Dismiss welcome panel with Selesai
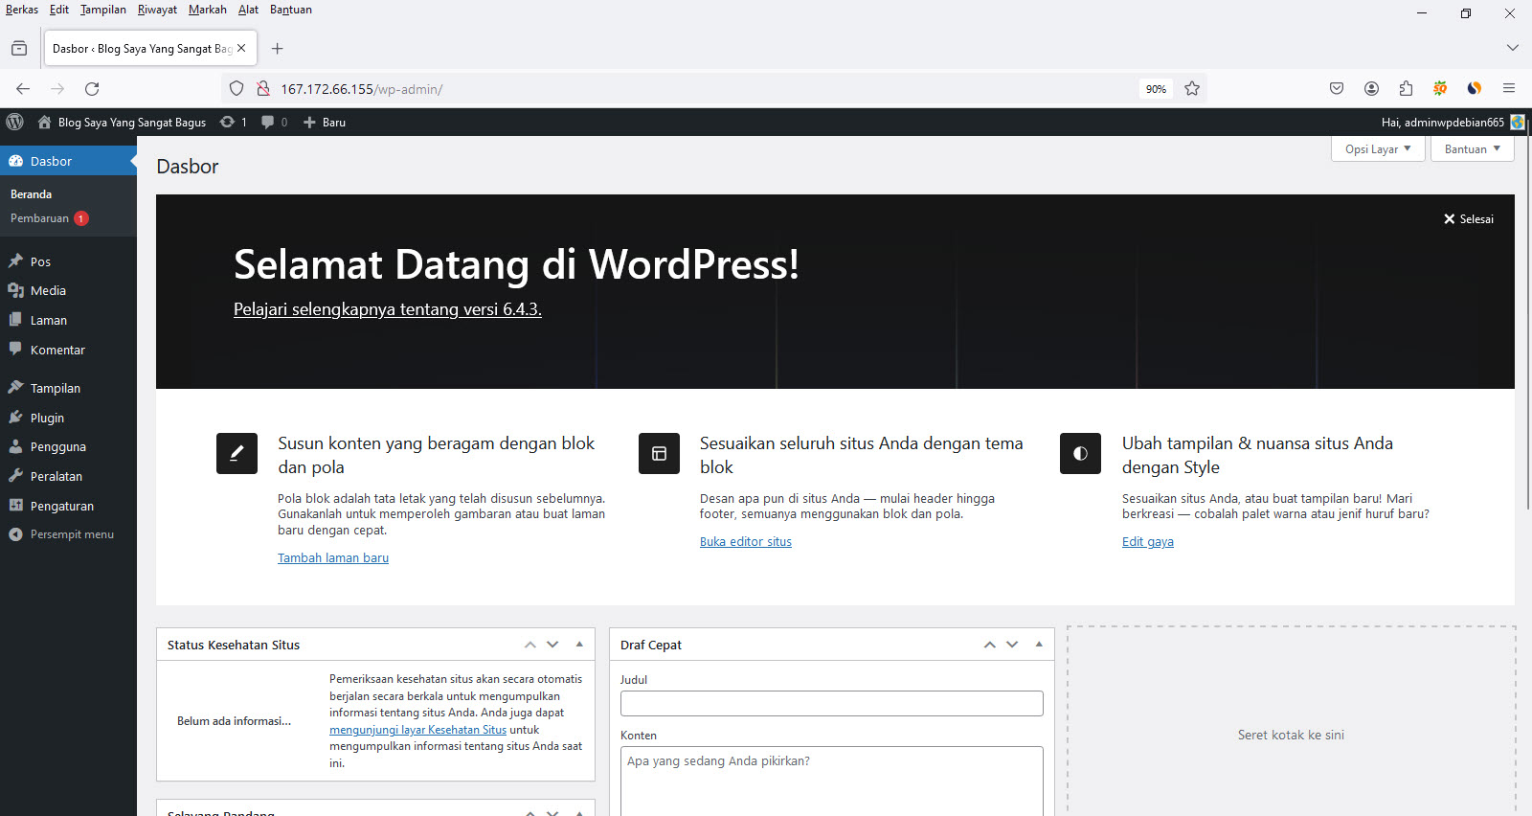This screenshot has height=816, width=1532. [x=1468, y=219]
